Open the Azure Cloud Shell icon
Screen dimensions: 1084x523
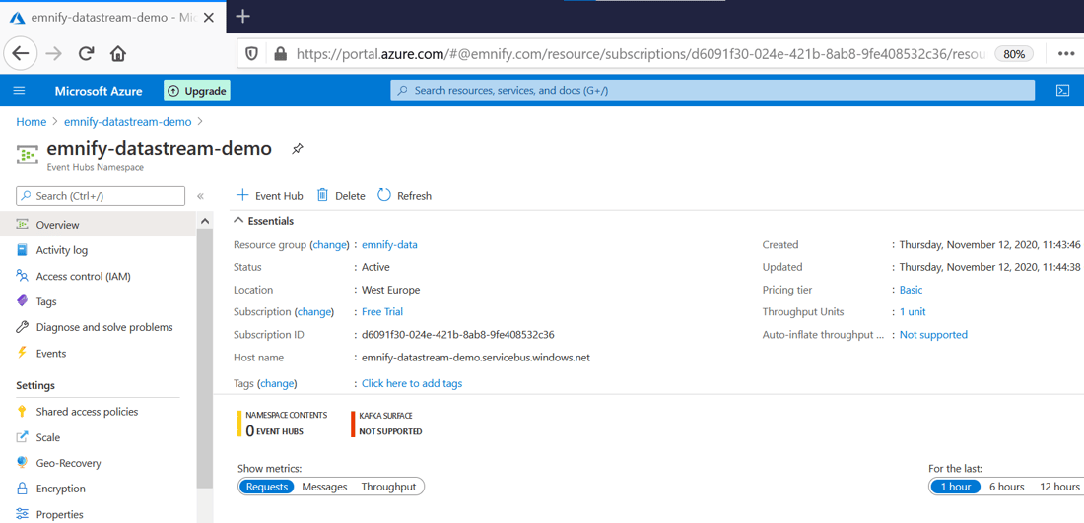click(x=1063, y=91)
